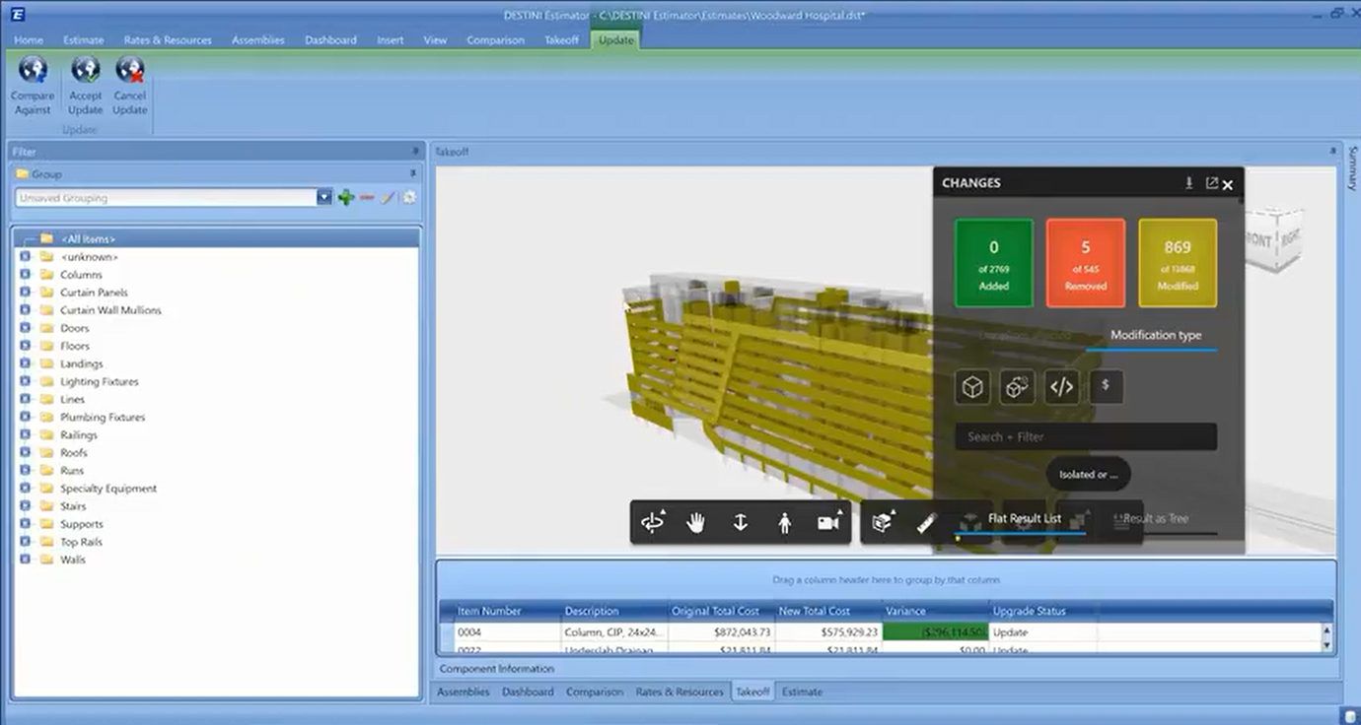Pop out the Changes panel

click(x=1211, y=182)
